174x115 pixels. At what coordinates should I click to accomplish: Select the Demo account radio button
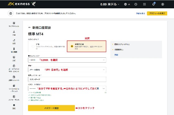(x=33, y=46)
